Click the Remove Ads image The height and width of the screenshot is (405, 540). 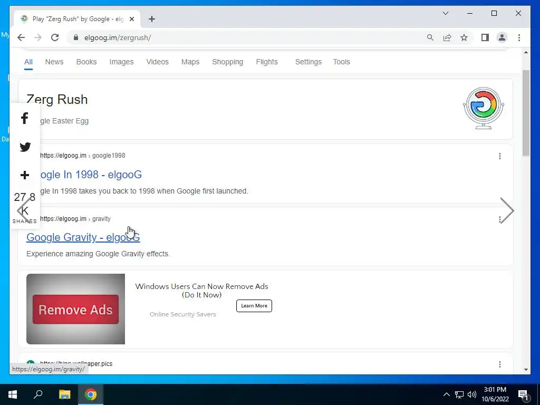[x=76, y=309]
